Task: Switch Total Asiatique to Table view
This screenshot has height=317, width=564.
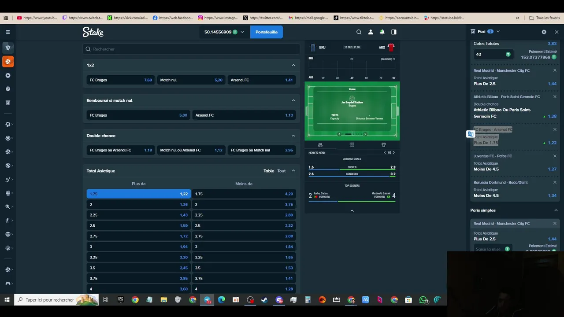Action: pos(269,171)
